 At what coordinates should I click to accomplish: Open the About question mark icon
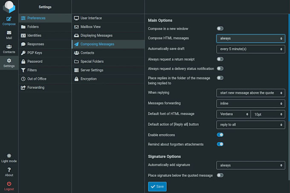click(x=9, y=170)
